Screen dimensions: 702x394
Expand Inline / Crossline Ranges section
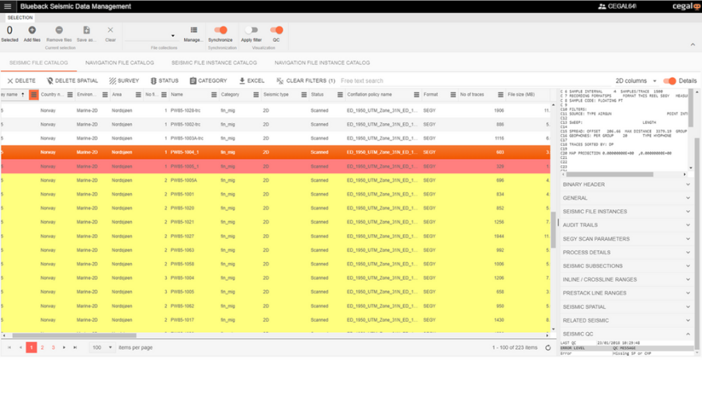pos(626,279)
